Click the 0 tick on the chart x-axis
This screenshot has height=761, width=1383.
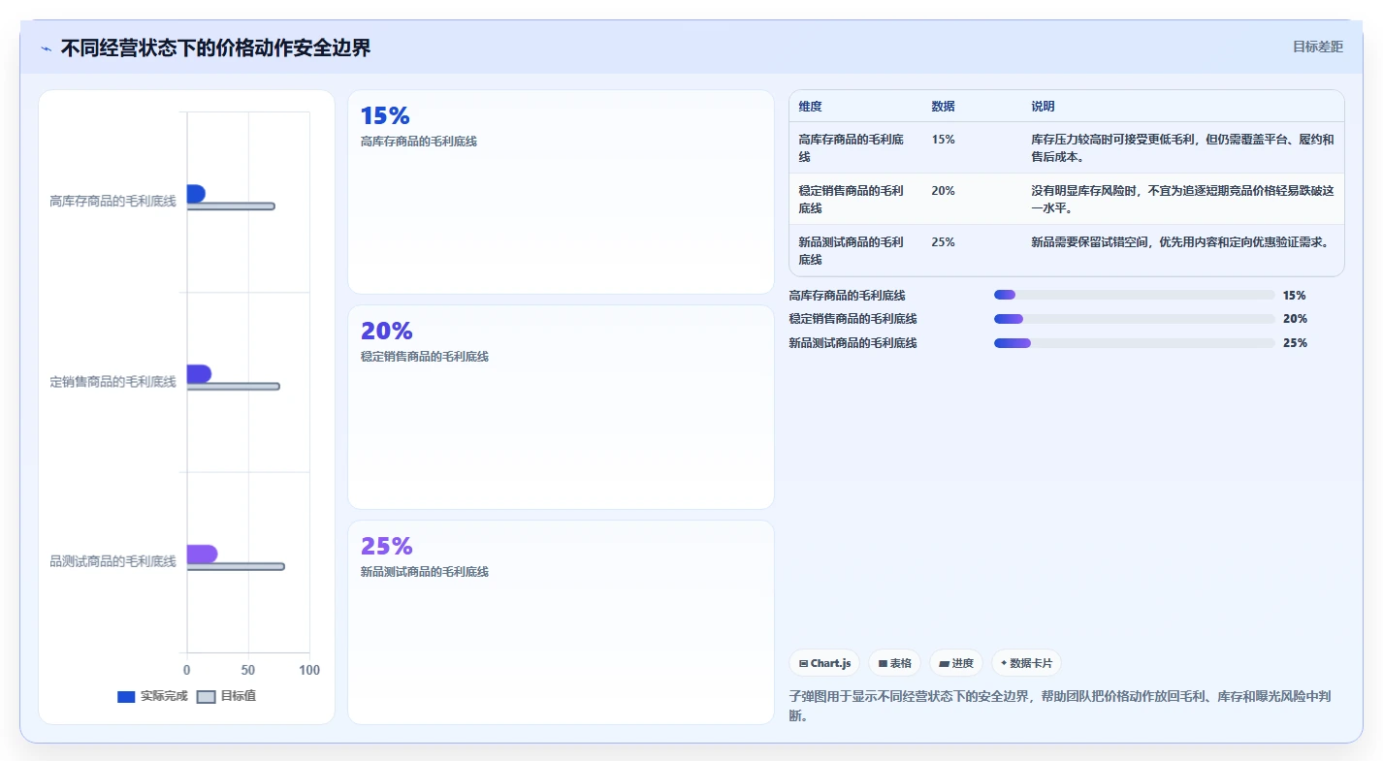click(187, 671)
